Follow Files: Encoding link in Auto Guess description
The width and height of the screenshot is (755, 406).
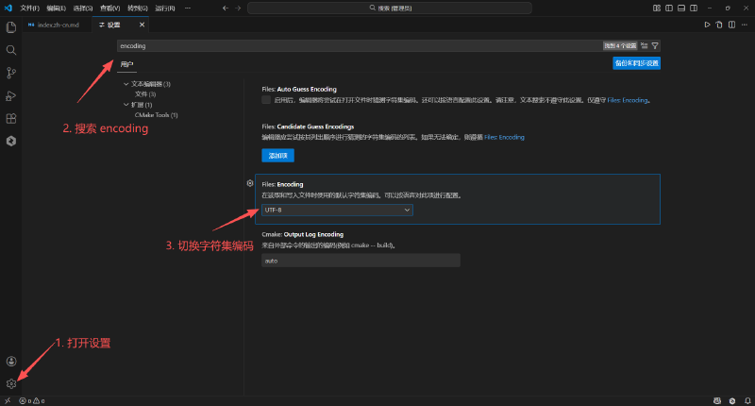(628, 100)
